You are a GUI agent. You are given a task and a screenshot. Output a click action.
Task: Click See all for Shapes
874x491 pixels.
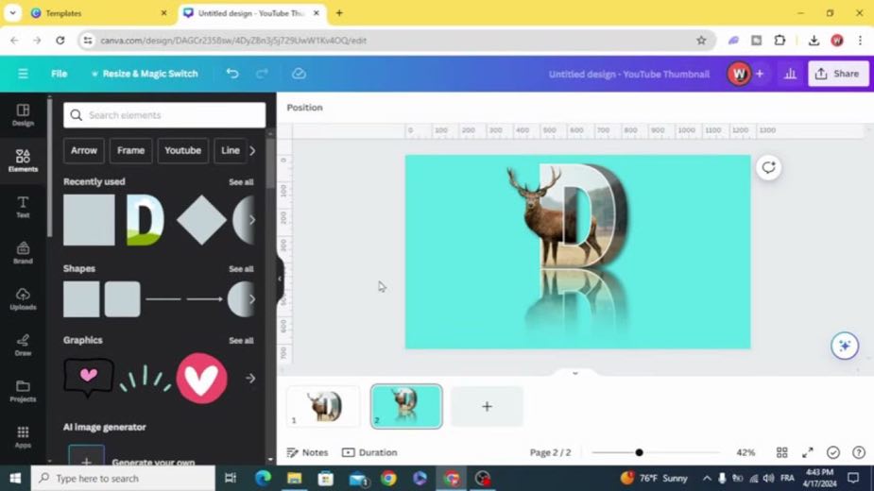(241, 269)
